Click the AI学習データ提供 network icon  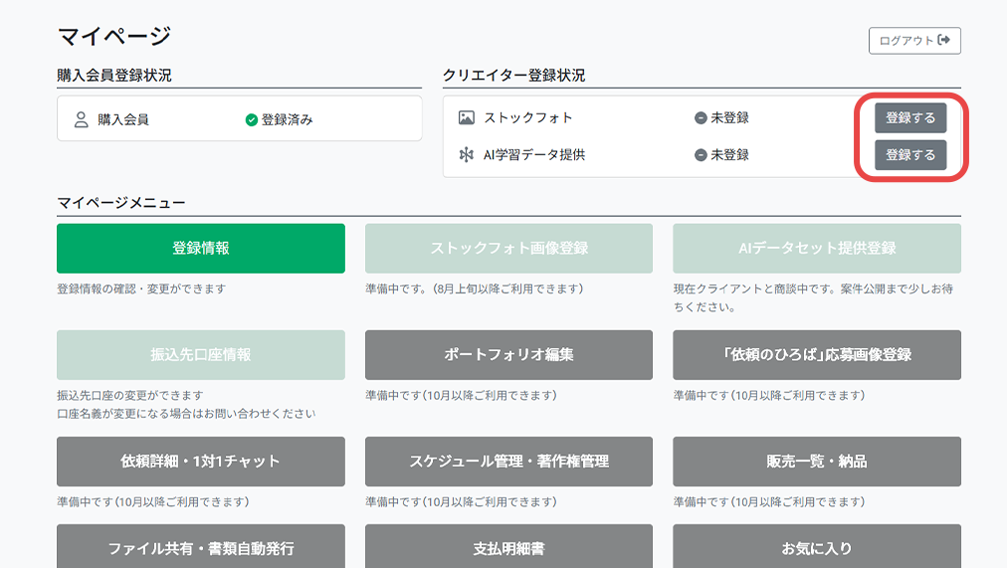coord(467,154)
